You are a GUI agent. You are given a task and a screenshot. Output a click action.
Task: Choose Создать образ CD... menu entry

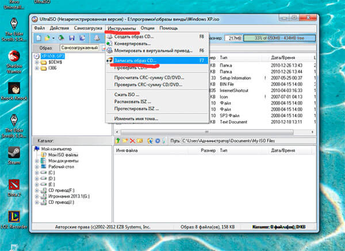click(156, 37)
